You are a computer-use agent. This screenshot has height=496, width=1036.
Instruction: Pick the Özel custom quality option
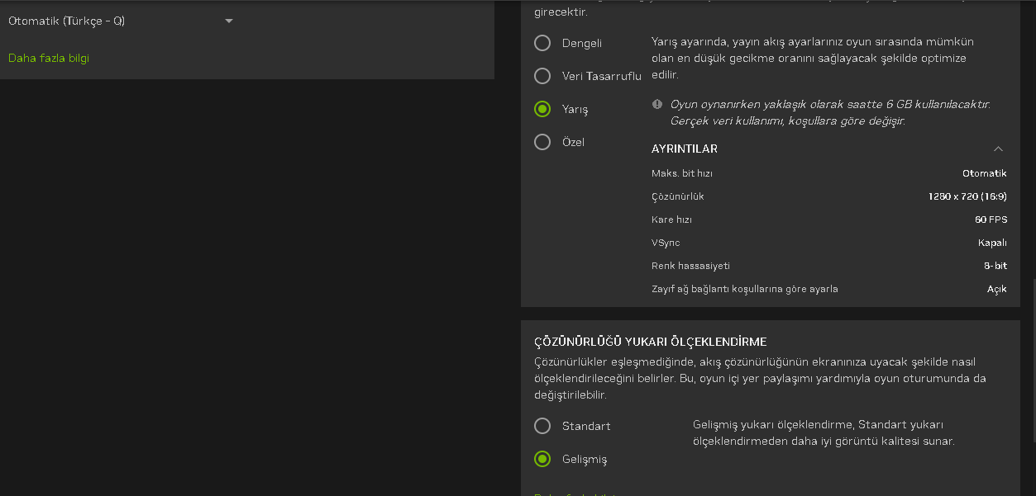pos(542,142)
